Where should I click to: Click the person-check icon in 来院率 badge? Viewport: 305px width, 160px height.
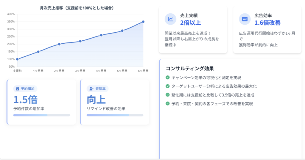(91, 89)
